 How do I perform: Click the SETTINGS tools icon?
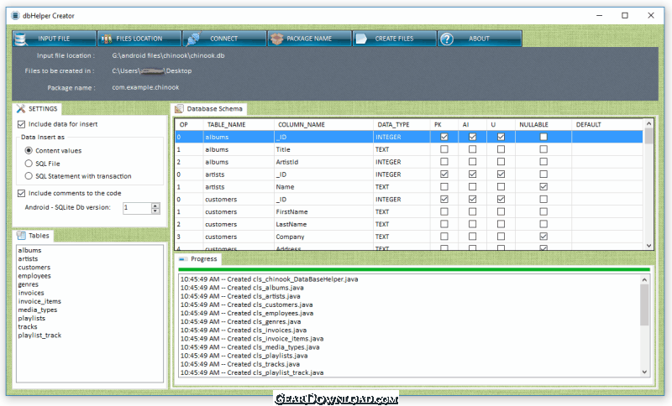pyautogui.click(x=21, y=109)
